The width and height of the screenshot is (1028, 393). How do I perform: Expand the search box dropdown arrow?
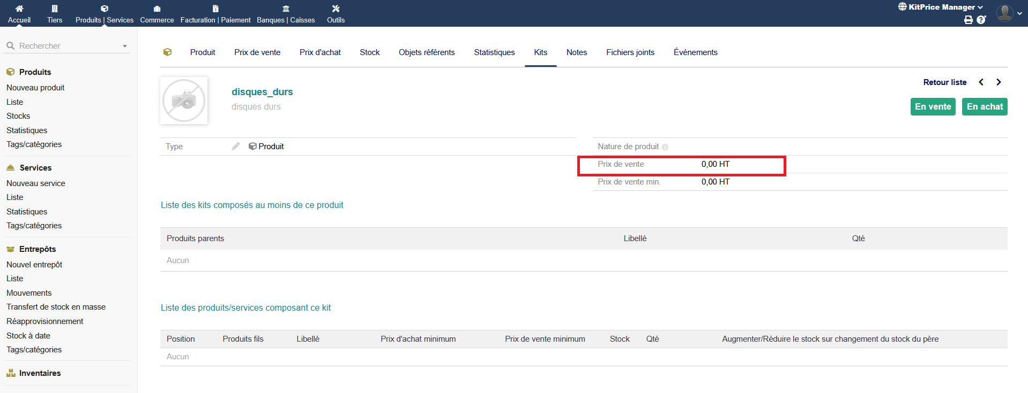125,46
